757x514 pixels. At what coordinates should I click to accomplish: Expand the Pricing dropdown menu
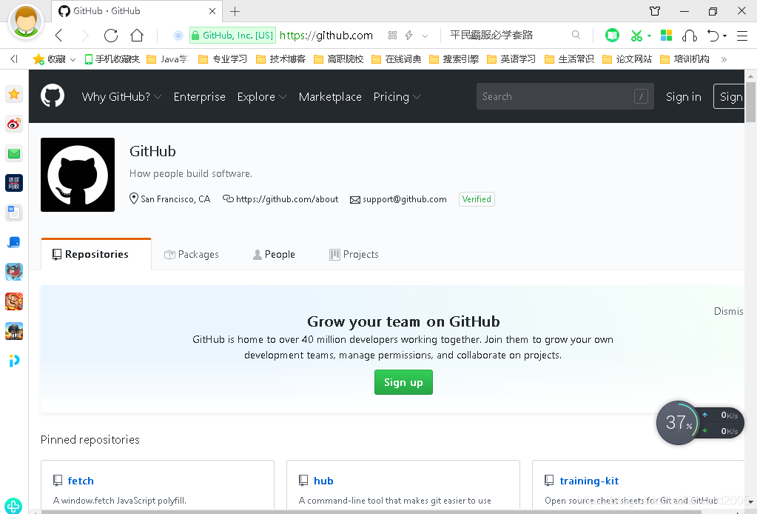(397, 96)
